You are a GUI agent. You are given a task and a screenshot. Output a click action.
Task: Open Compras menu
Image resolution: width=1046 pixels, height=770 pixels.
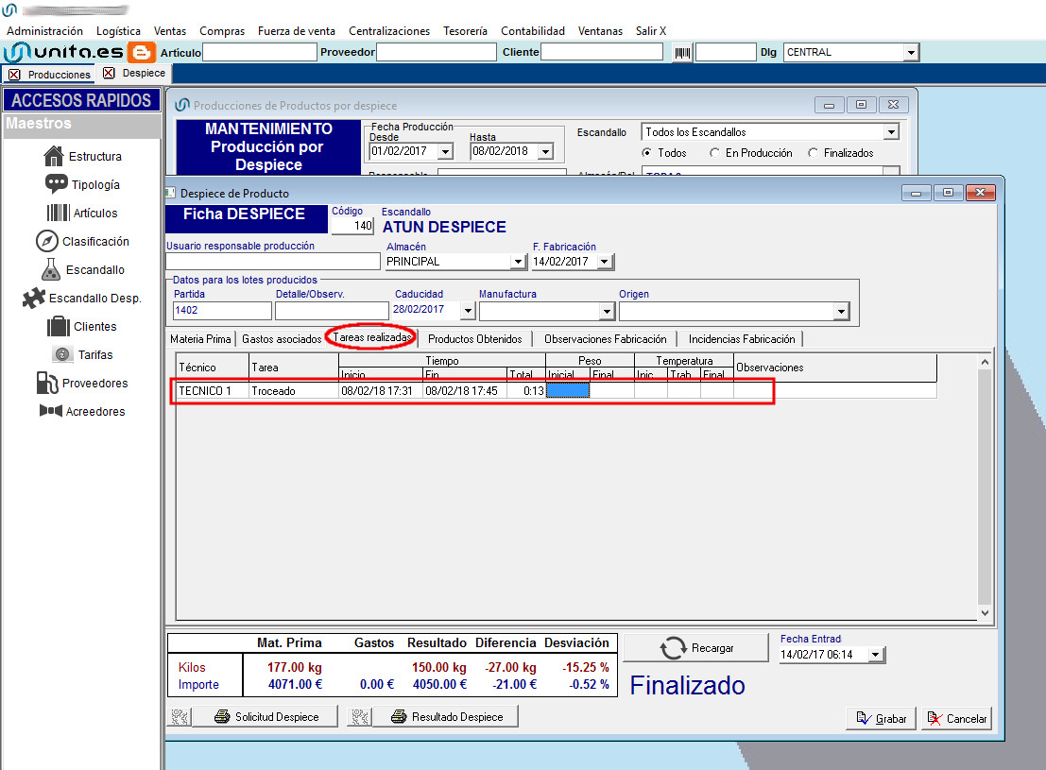click(x=222, y=30)
